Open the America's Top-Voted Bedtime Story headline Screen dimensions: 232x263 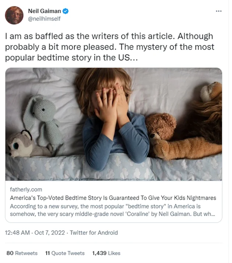113,198
